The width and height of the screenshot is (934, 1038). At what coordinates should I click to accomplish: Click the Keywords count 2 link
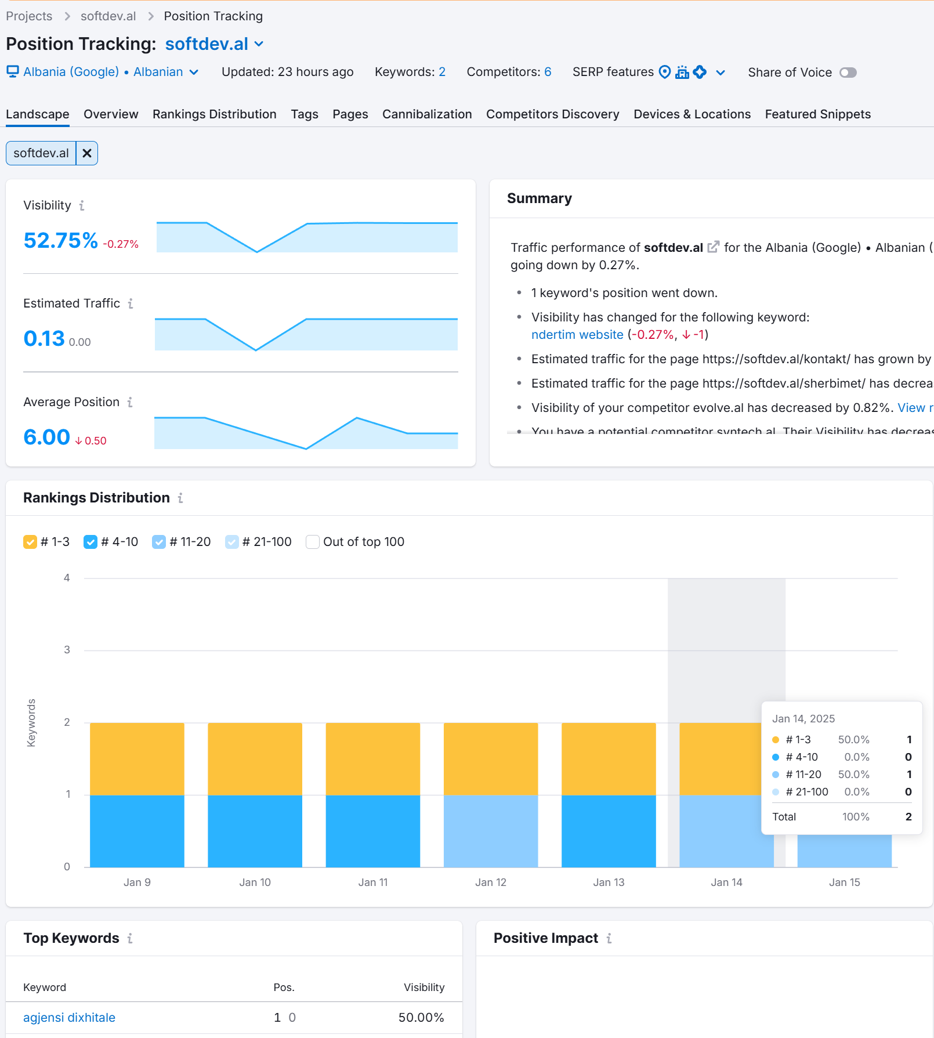pos(442,72)
